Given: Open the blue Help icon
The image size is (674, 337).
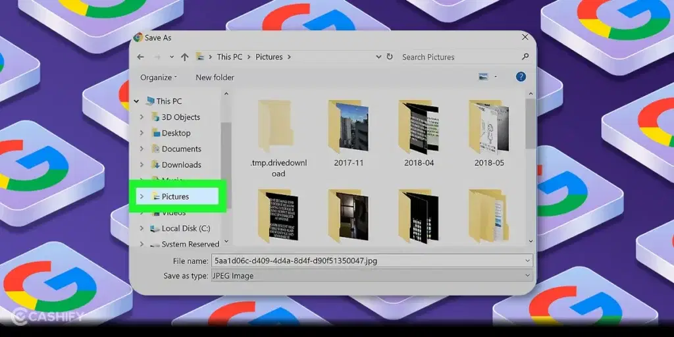Looking at the screenshot, I should (521, 77).
